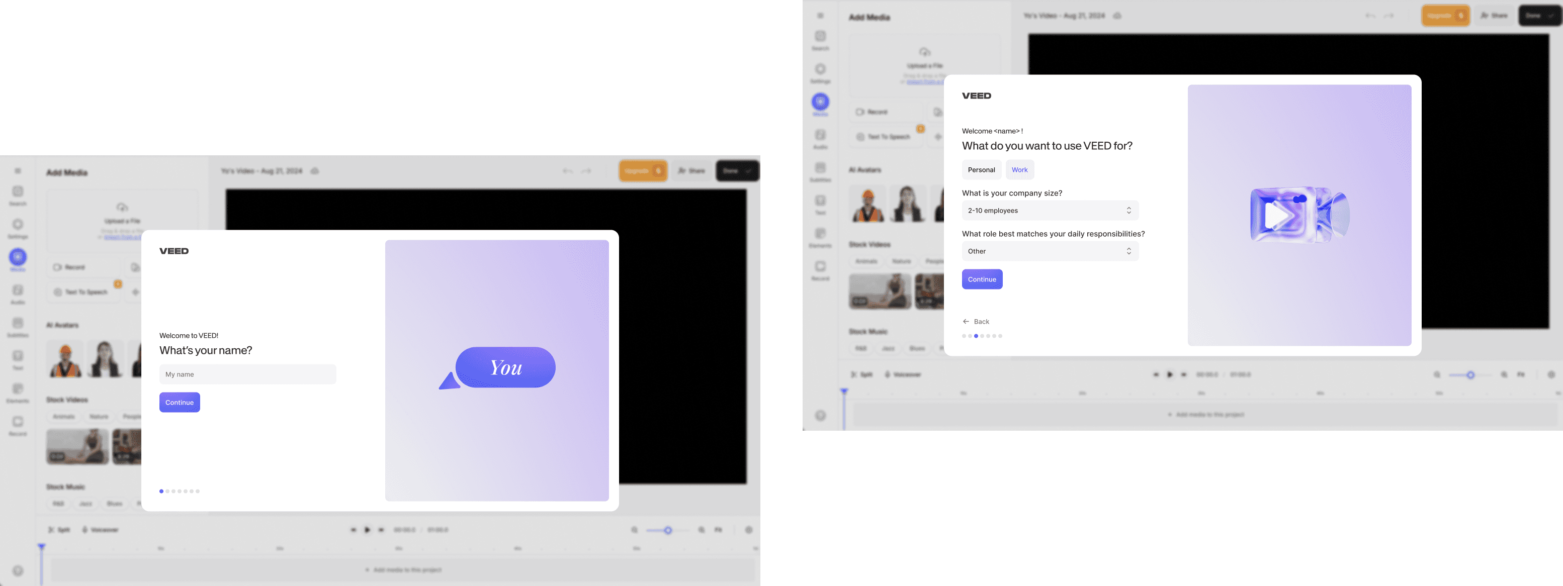Click the 'You' speech bubble graphic

click(x=505, y=367)
